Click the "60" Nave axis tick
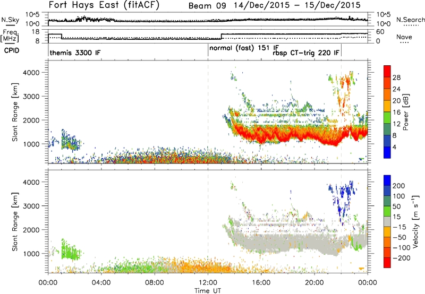This screenshot has height=294, width=425. pyautogui.click(x=380, y=32)
